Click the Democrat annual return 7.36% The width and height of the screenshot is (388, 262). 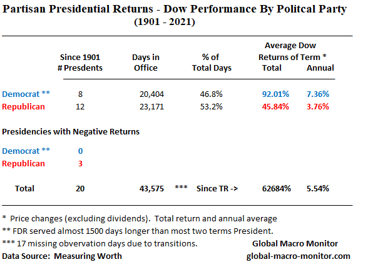tap(318, 94)
